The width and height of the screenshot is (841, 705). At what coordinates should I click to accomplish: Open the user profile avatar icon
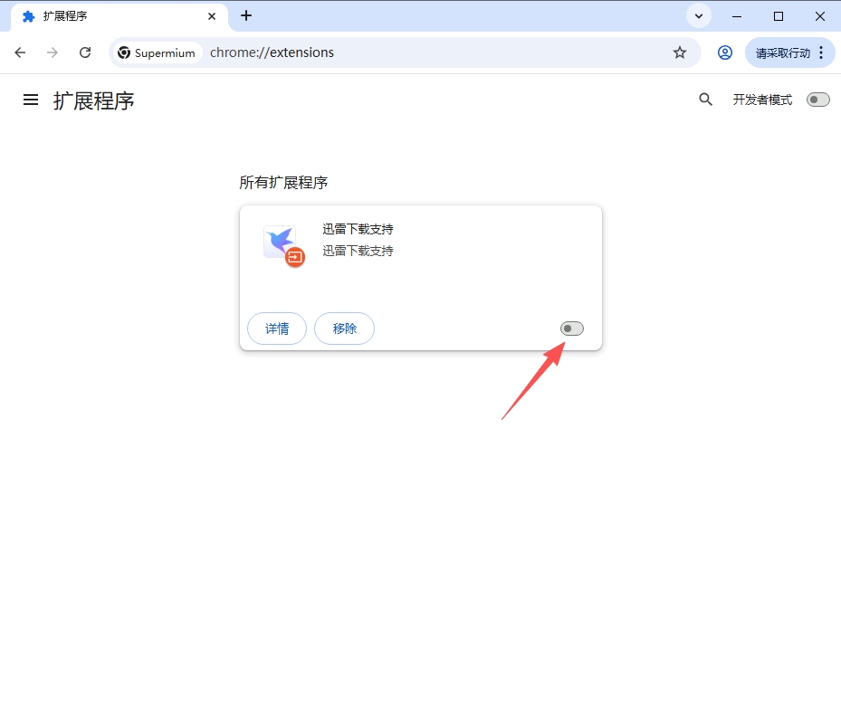point(724,52)
